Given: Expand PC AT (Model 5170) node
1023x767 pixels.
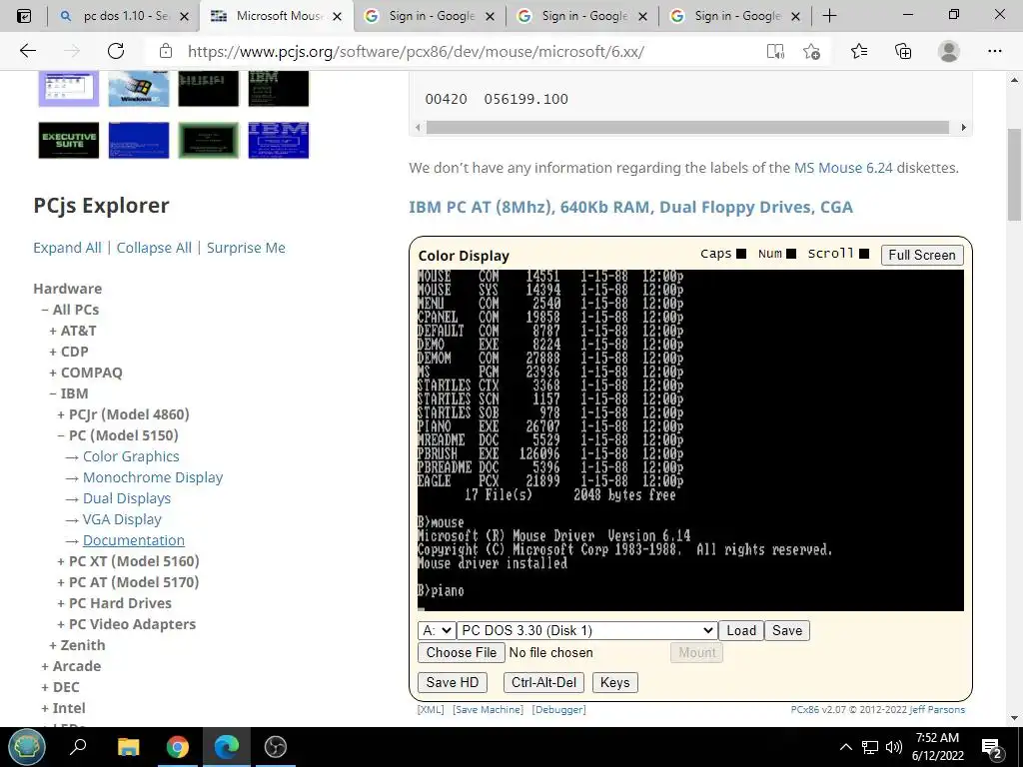Looking at the screenshot, I should click(128, 582).
